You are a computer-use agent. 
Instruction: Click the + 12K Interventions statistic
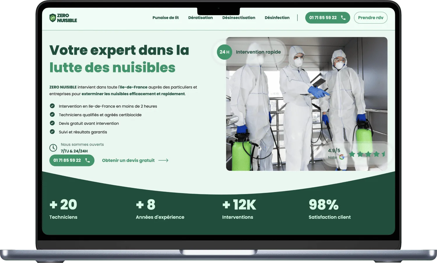[239, 209]
